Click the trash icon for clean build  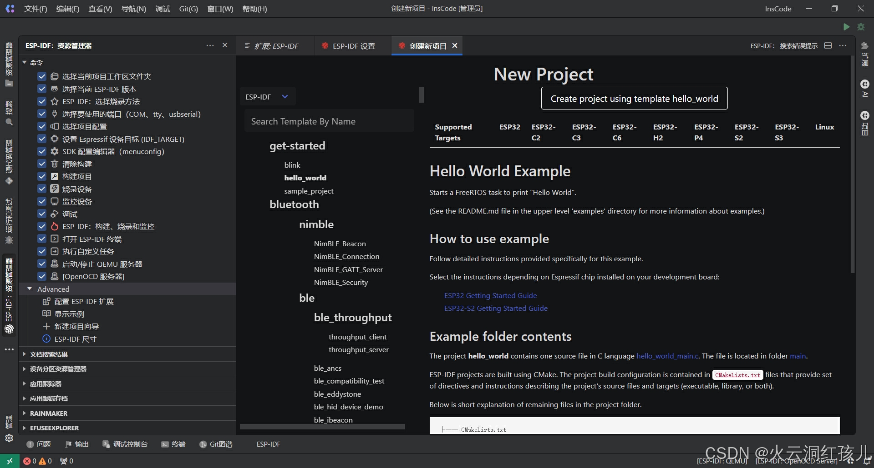coord(55,164)
